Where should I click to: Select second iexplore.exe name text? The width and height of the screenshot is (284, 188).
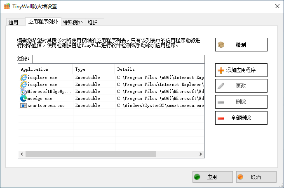coord(42,84)
